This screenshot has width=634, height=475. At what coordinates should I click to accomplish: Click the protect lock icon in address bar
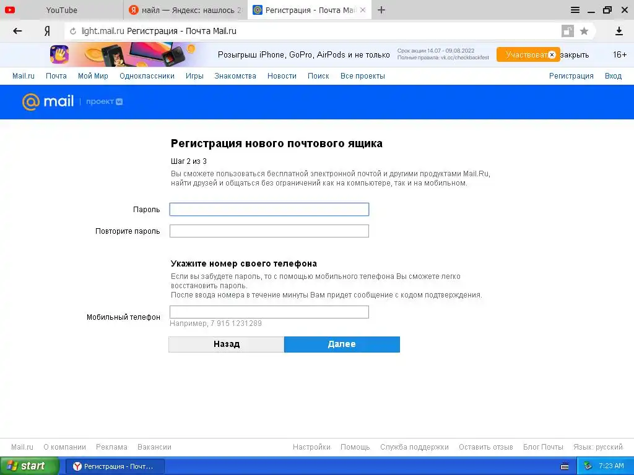coord(568,31)
